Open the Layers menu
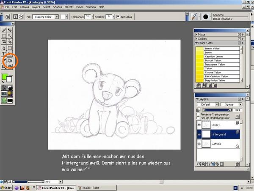The width and height of the screenshot is (254, 191). point(36,7)
